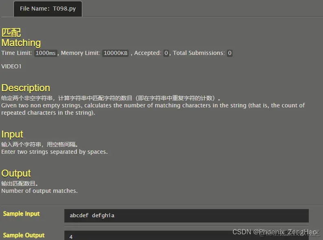Click the sample output value 4
The height and width of the screenshot is (240, 323).
[x=71, y=237]
